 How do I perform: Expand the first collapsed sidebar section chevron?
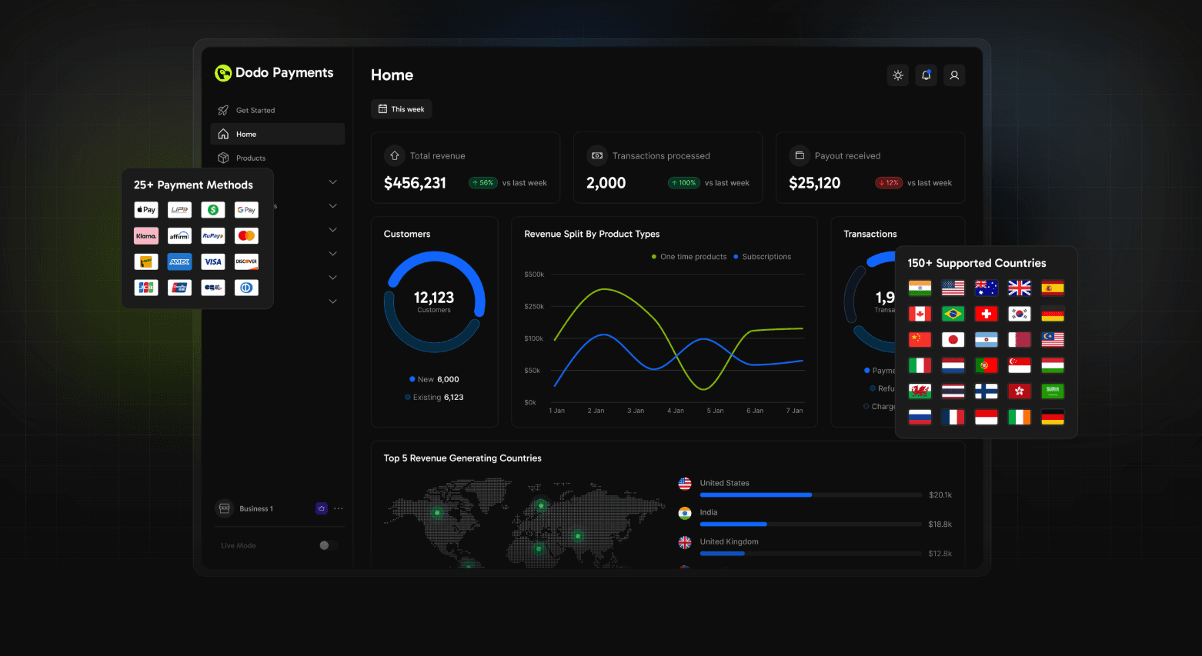[x=333, y=182]
